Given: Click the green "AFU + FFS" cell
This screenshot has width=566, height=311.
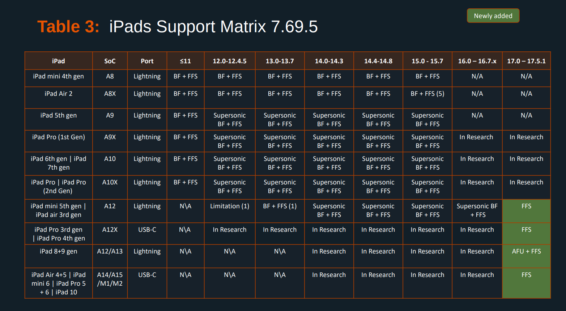Looking at the screenshot, I should [x=526, y=251].
